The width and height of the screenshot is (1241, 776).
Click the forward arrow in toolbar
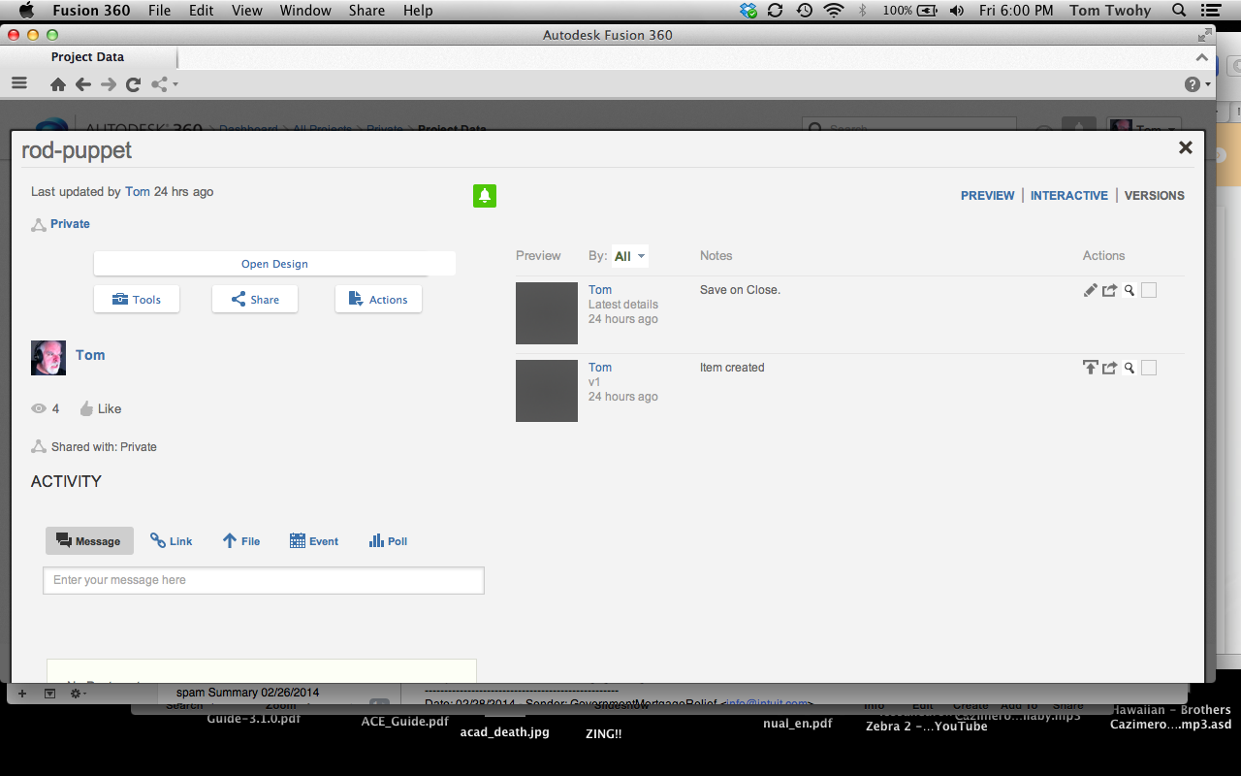tap(109, 84)
